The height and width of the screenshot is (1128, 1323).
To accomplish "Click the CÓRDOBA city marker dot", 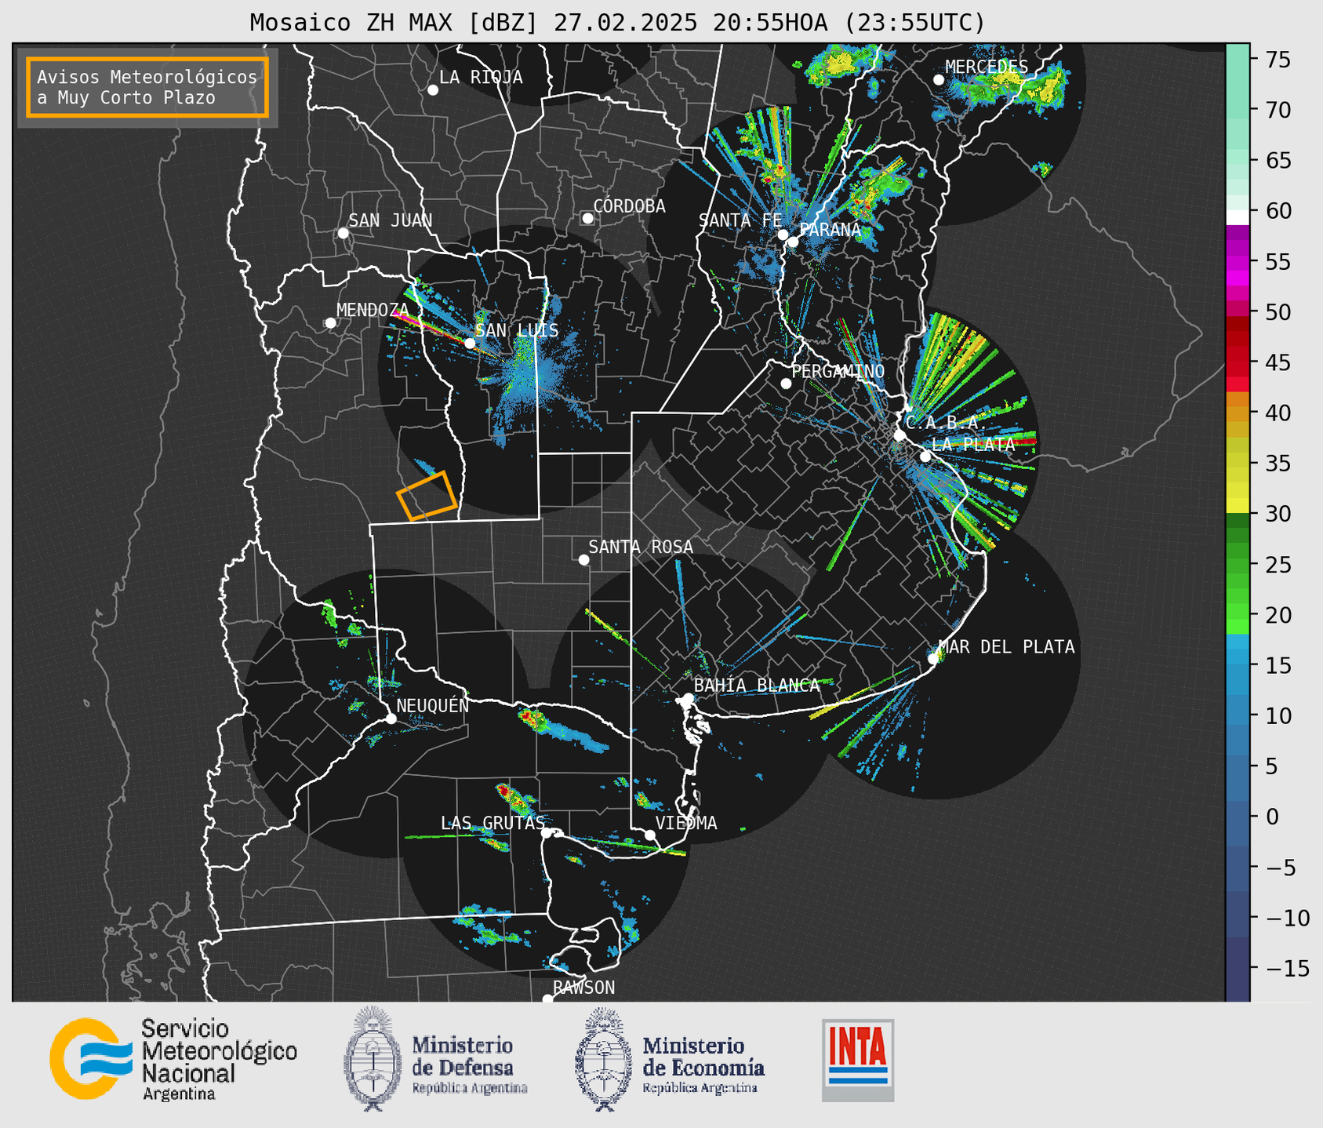I will 587,218.
